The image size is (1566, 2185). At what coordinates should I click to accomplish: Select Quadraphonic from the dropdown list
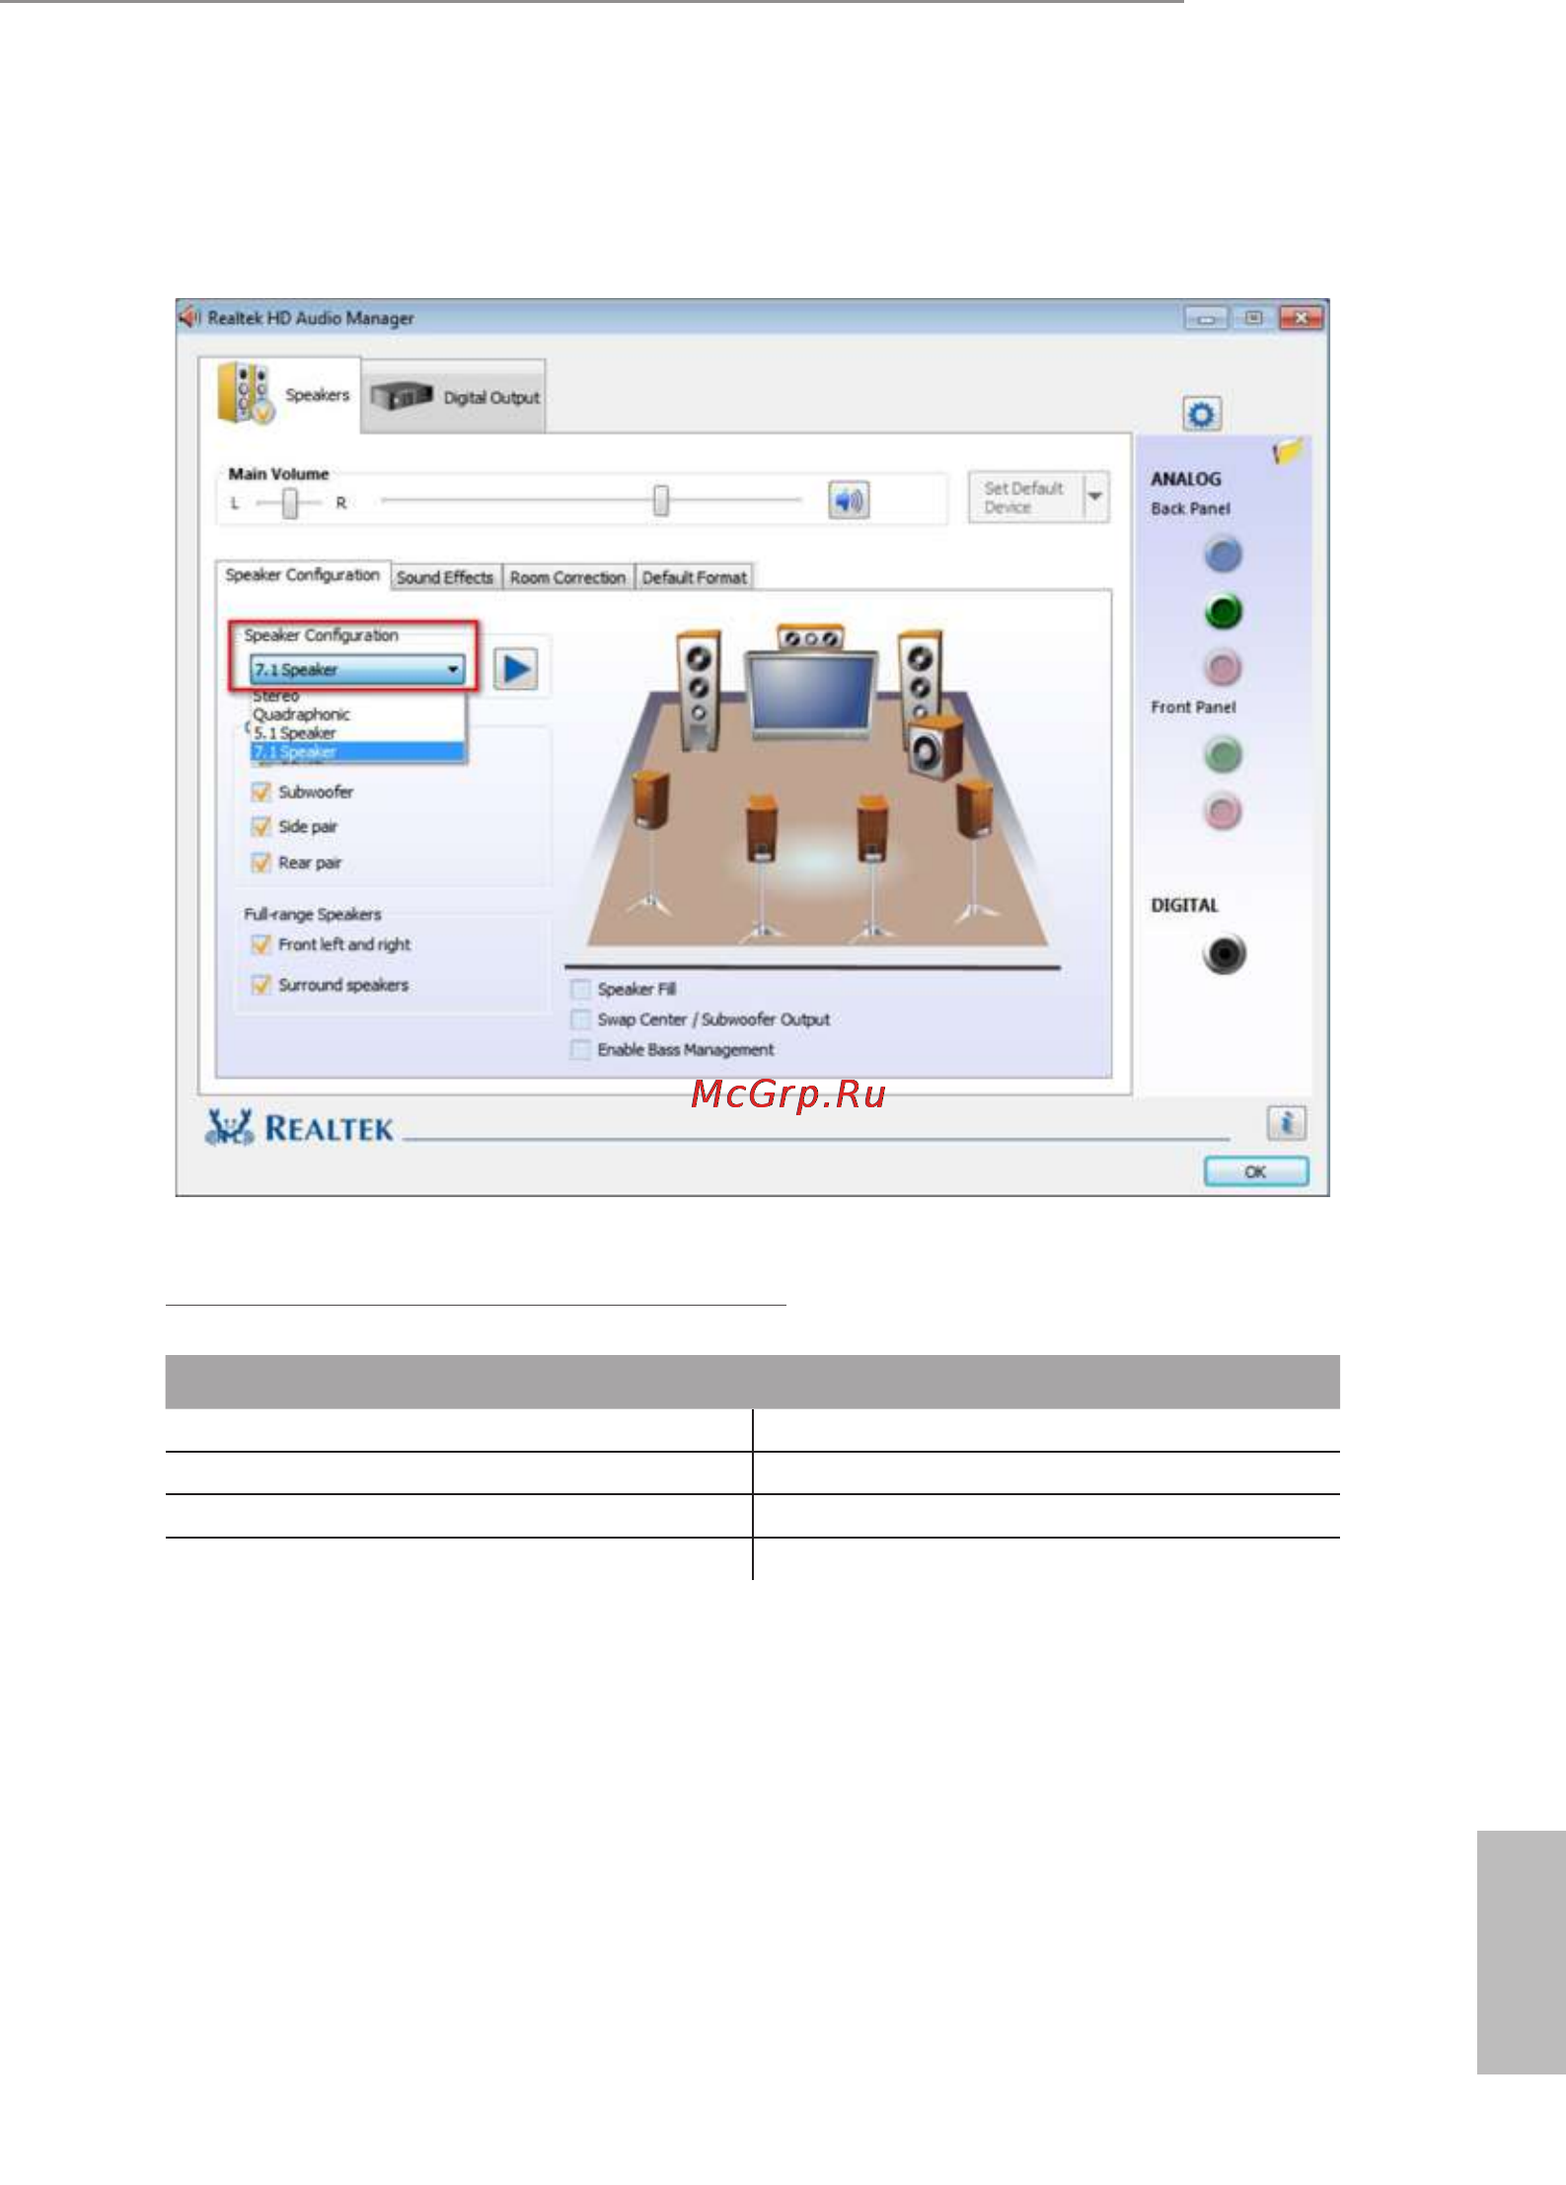click(x=357, y=715)
